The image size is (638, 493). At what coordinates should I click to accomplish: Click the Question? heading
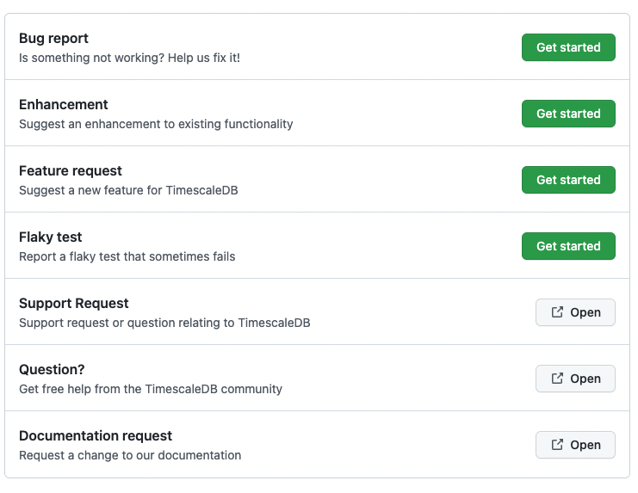52,369
